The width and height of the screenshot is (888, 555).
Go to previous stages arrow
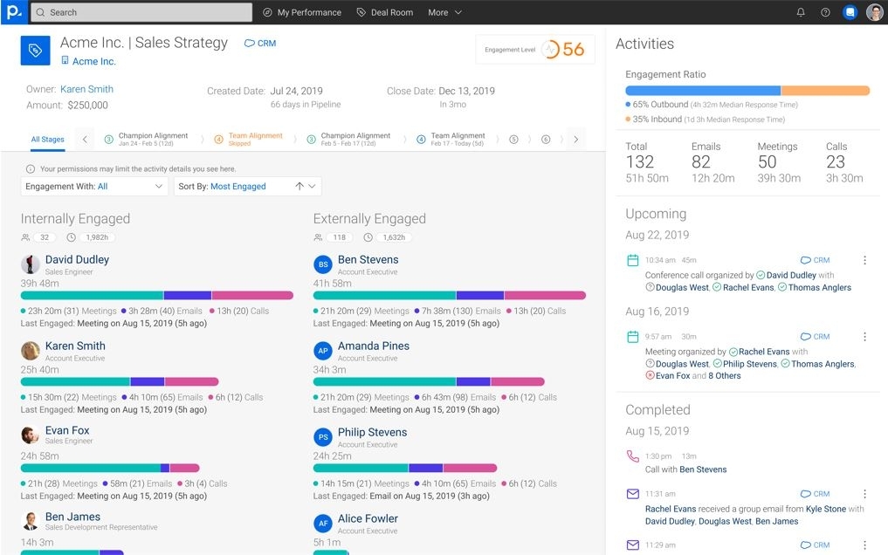(x=85, y=139)
